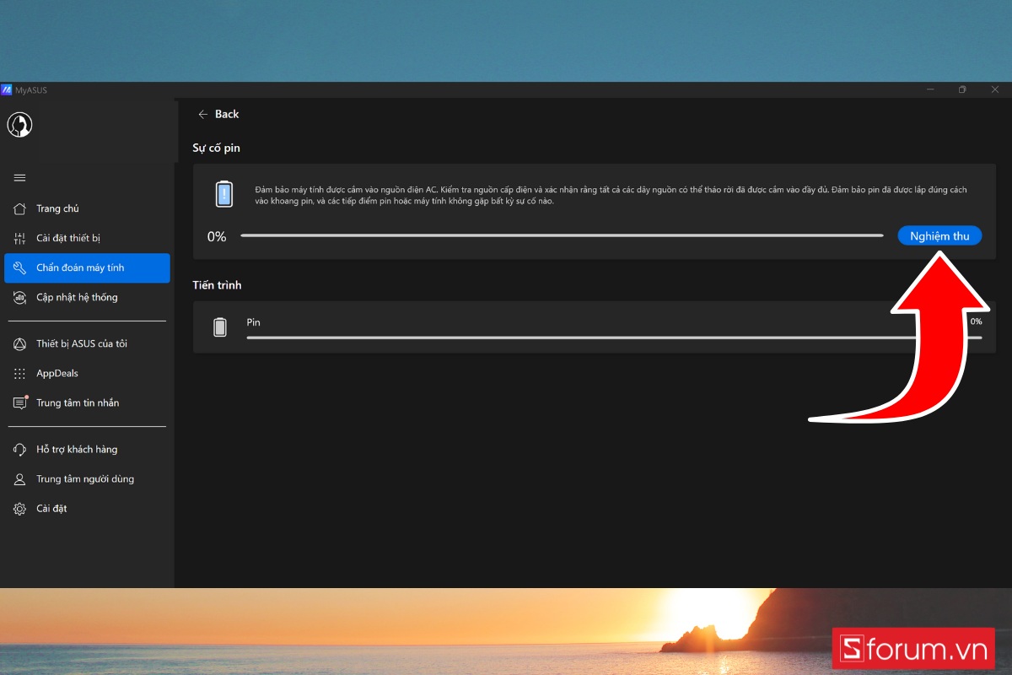Image resolution: width=1012 pixels, height=675 pixels.
Task: Select Cài đặt thiết bị in sidebar
Action: [x=87, y=238]
